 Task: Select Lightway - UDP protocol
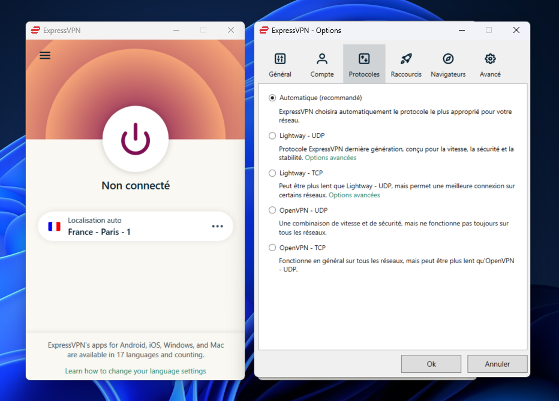272,135
